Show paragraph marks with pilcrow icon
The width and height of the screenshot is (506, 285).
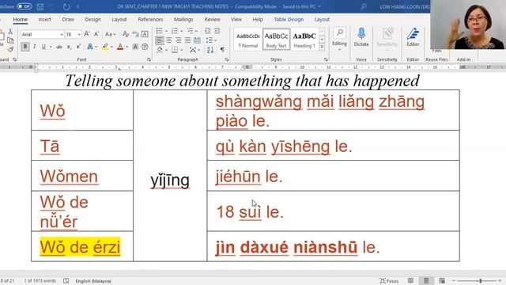[222, 50]
